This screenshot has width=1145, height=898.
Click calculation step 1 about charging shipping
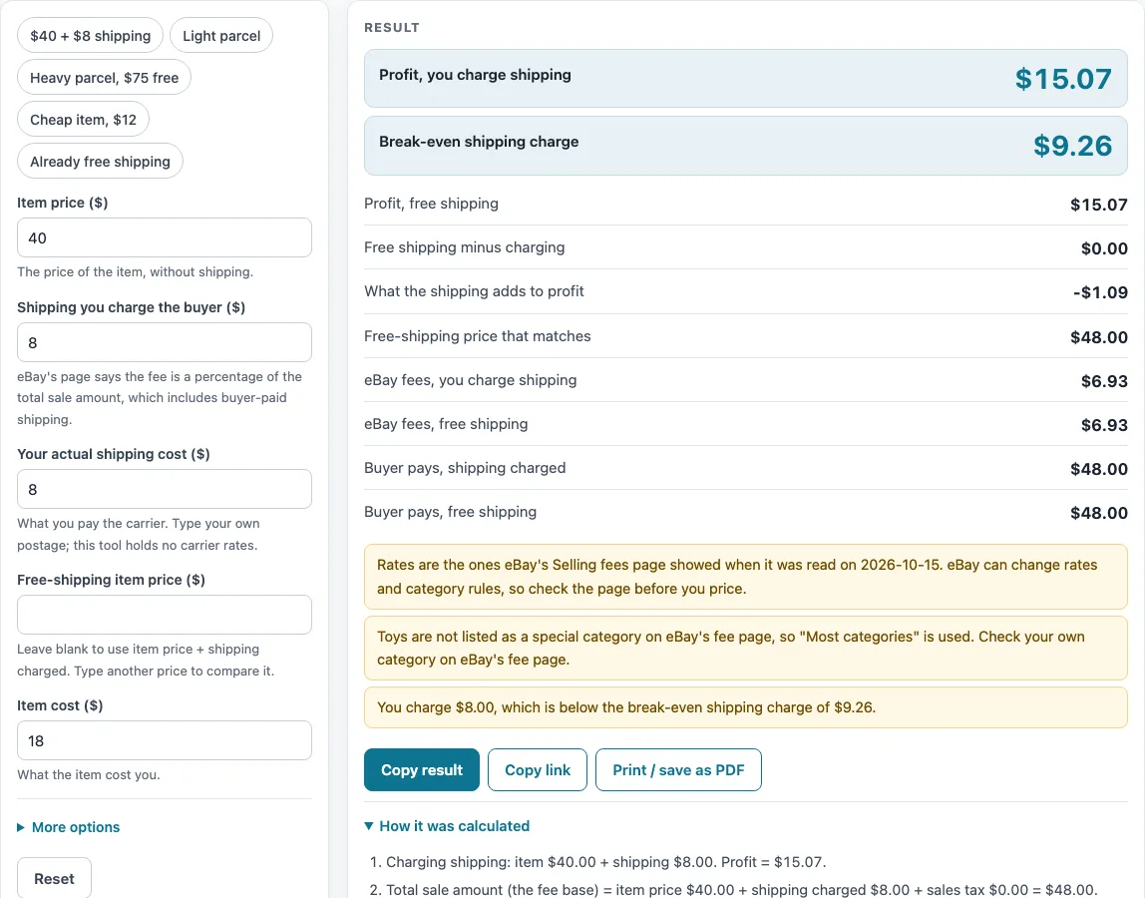point(606,861)
